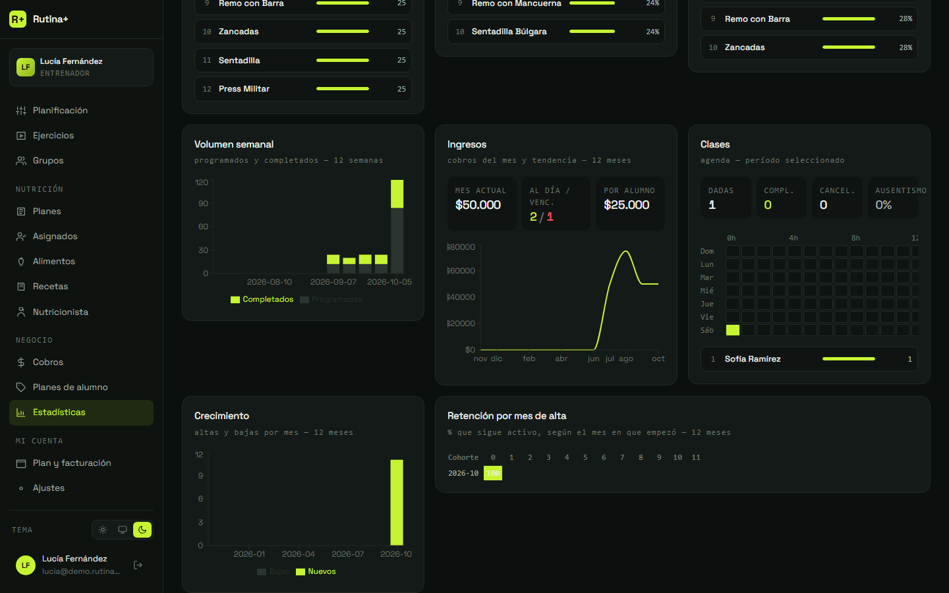Open Plan y facturación via card icon

[x=21, y=463]
